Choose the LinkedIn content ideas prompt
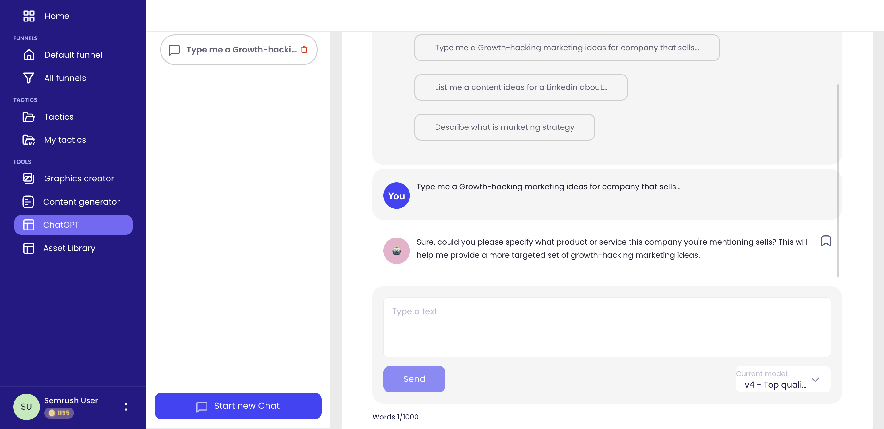This screenshot has width=884, height=429. (x=521, y=87)
